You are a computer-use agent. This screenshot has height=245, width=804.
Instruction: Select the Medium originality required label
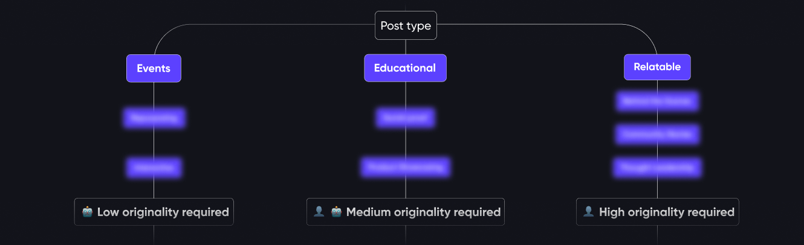coord(423,212)
